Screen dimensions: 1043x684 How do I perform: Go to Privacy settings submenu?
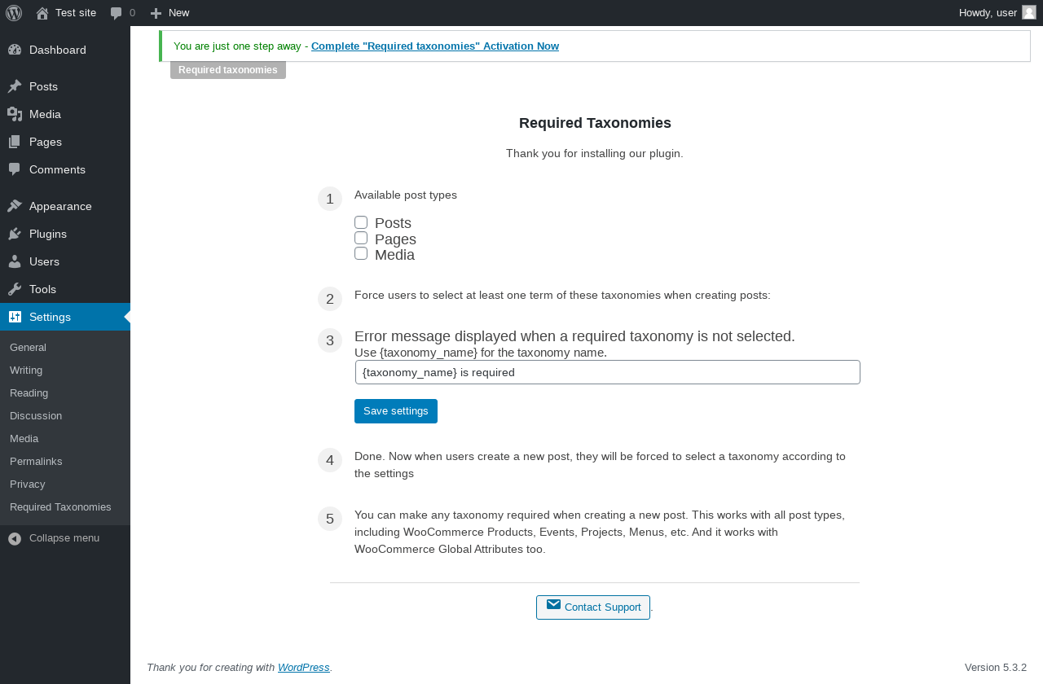27,484
